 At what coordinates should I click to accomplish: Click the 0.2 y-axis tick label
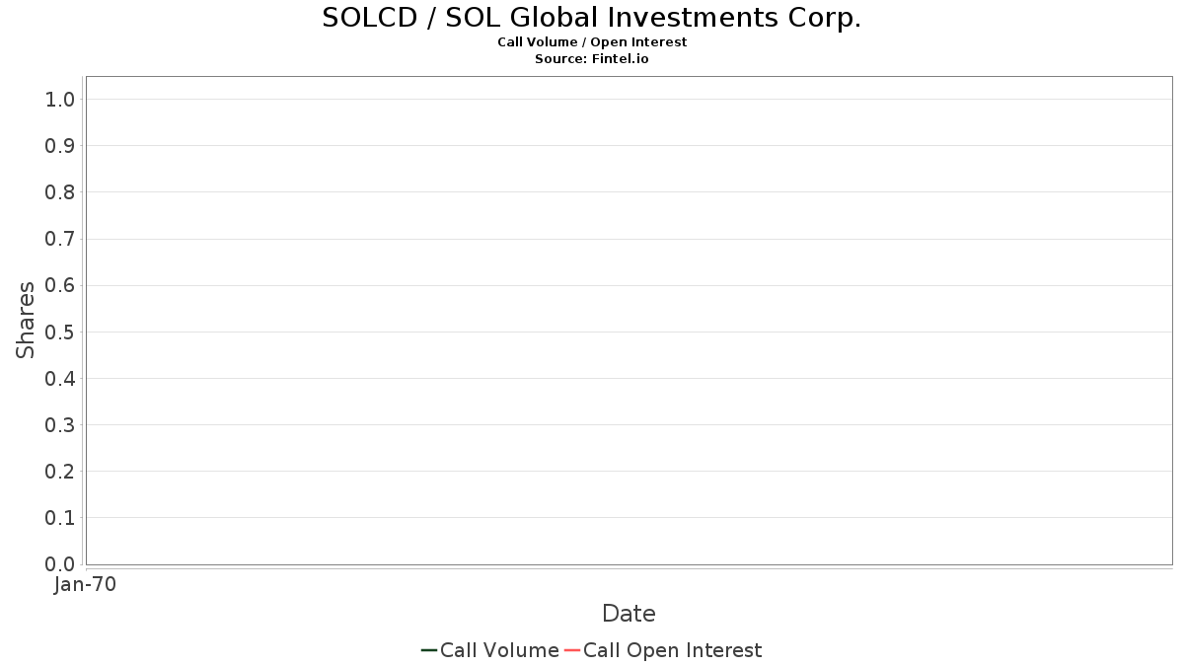[60, 472]
